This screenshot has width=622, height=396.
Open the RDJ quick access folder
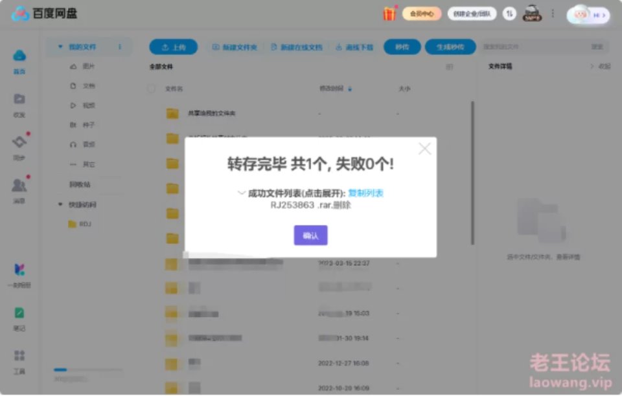(x=80, y=224)
